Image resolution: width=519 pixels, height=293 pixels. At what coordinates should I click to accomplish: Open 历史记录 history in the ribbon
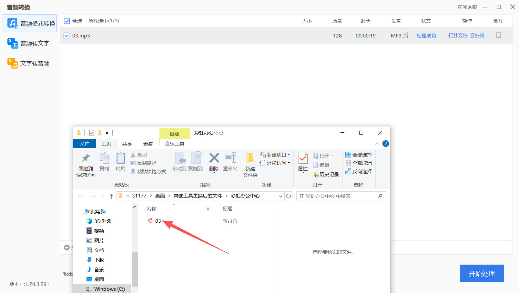[x=326, y=175]
